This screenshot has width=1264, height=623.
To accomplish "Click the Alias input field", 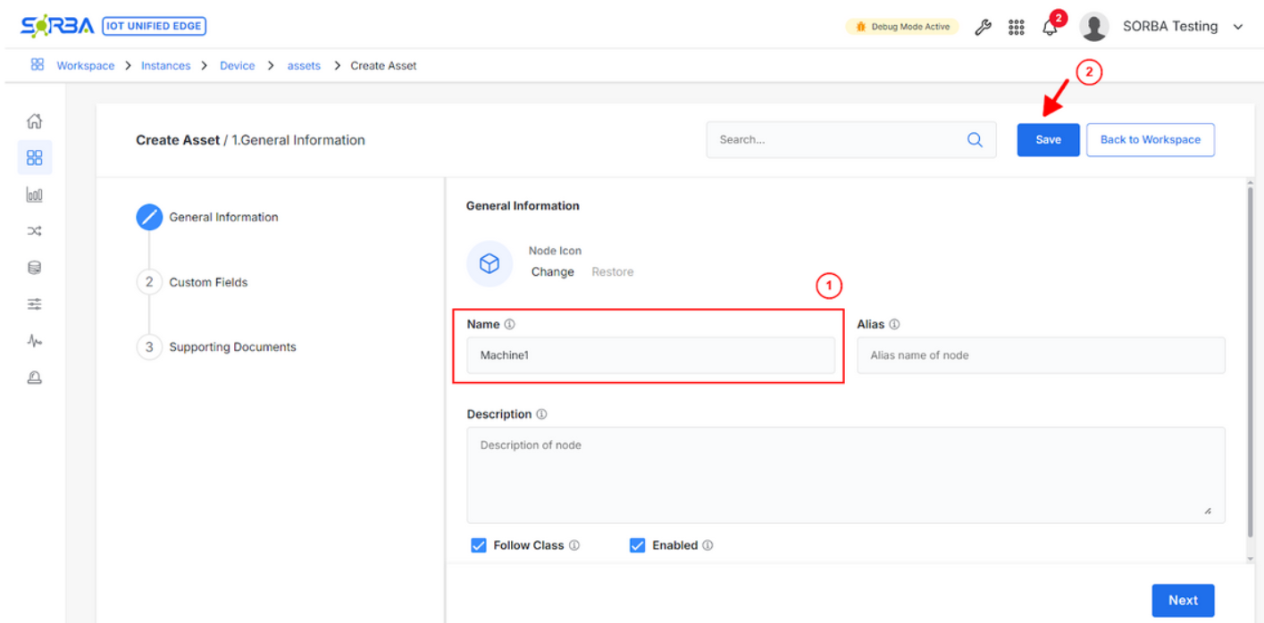I will 1041,355.
